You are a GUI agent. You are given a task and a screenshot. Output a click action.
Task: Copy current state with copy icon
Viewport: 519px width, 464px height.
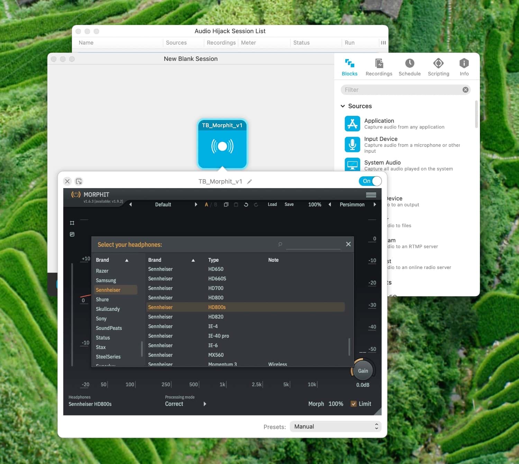point(226,205)
